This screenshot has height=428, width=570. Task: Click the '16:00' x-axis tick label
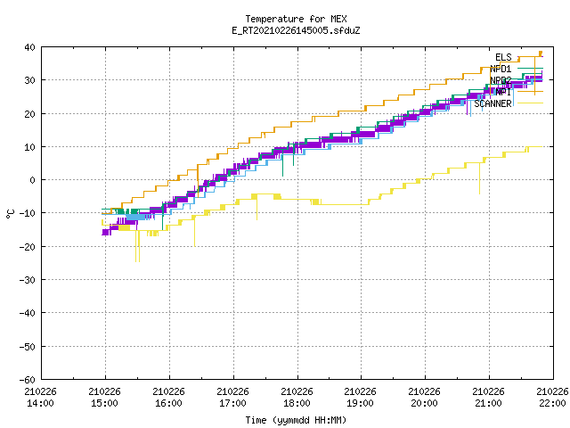tap(168, 403)
